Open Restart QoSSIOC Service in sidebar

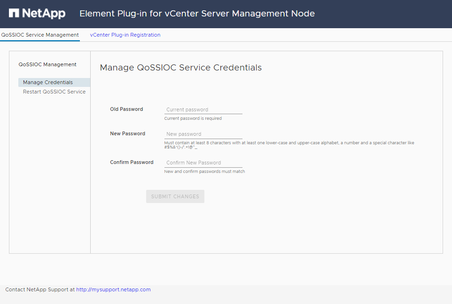click(x=54, y=92)
